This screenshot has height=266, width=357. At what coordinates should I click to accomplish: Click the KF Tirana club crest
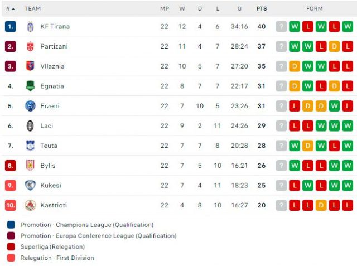[30, 27]
